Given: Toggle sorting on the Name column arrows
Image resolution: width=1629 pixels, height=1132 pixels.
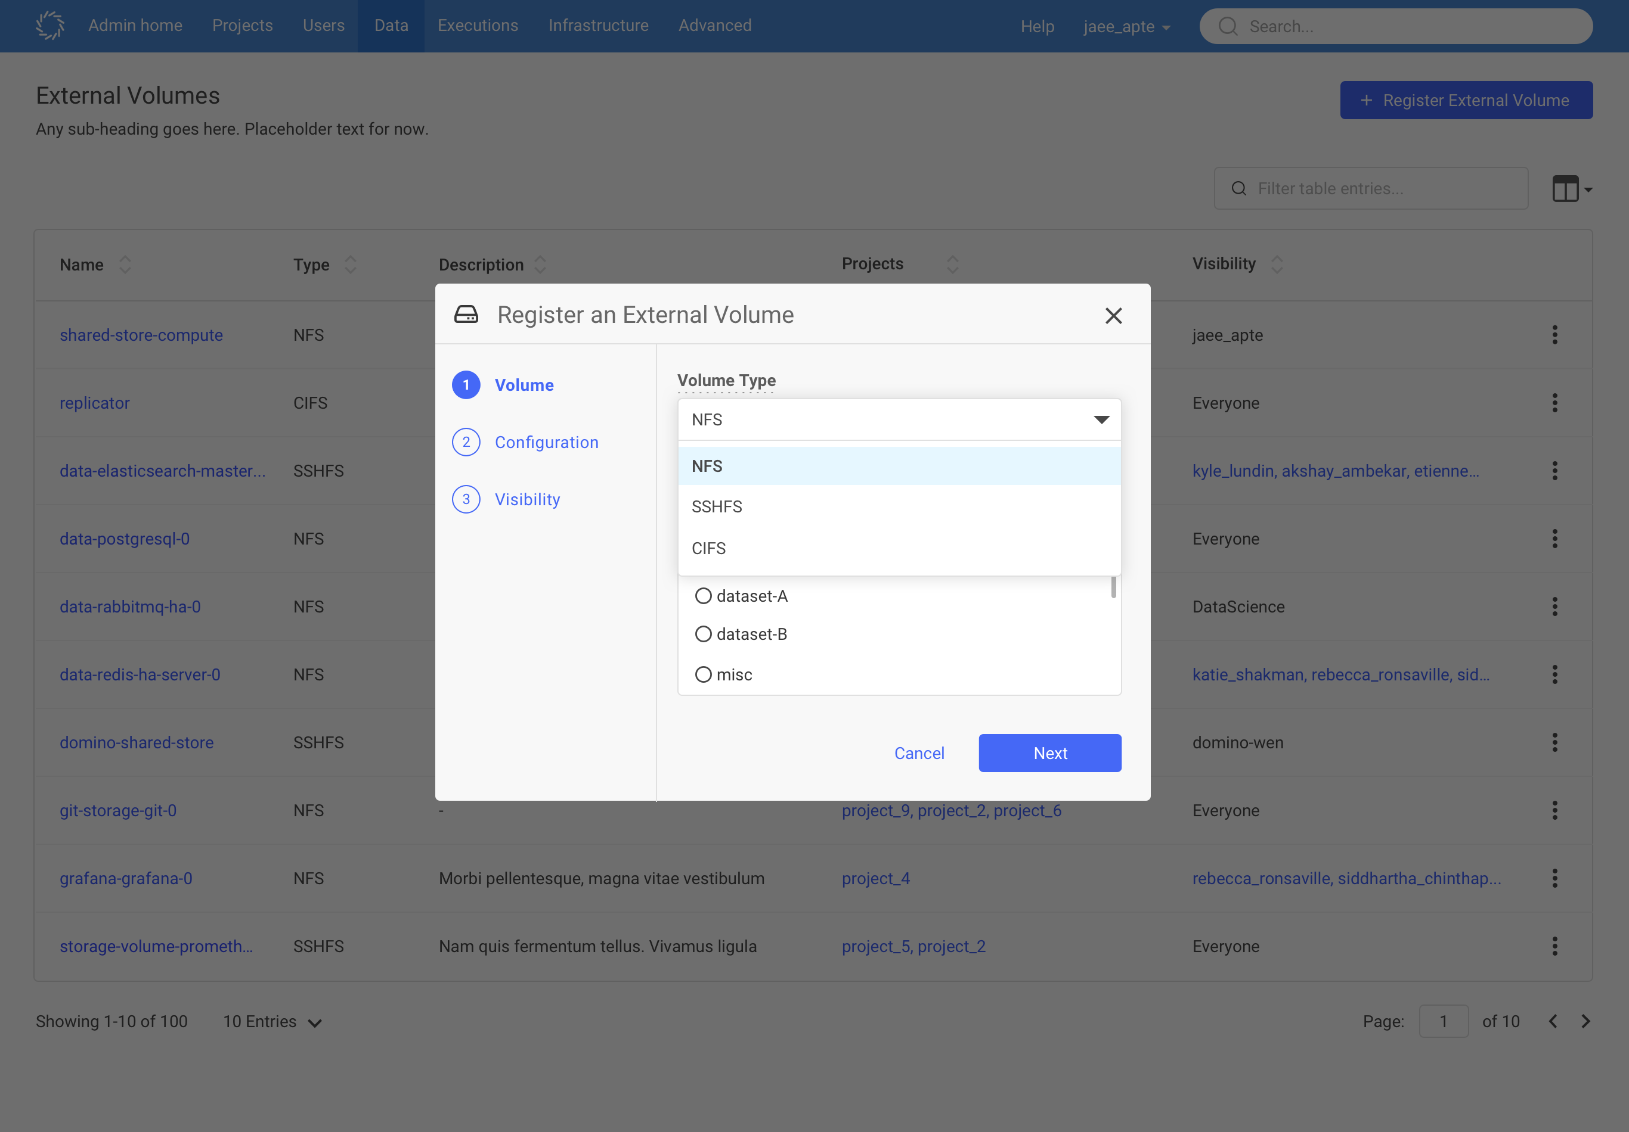Looking at the screenshot, I should tap(125, 265).
